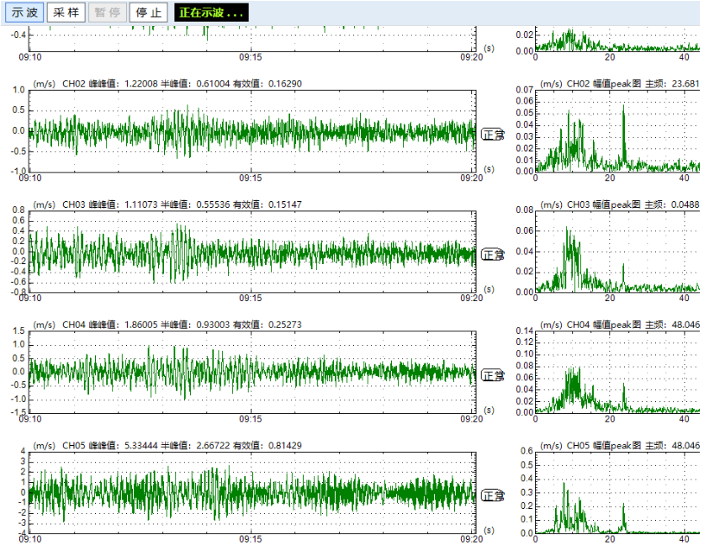Open the CH05 幅值peak spectrum chart
Screen dimensions: 704x551
[x=617, y=491]
